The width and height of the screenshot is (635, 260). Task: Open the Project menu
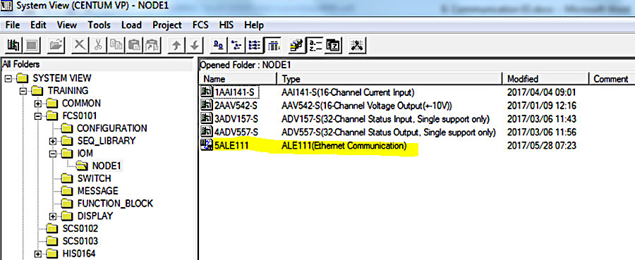click(167, 25)
